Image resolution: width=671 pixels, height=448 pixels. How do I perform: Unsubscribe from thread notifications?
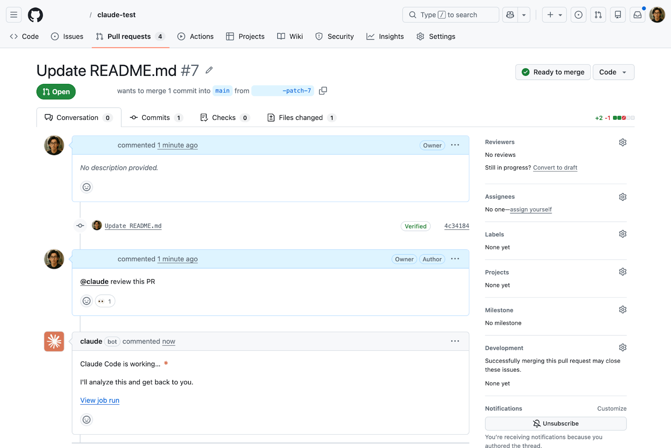[555, 423]
